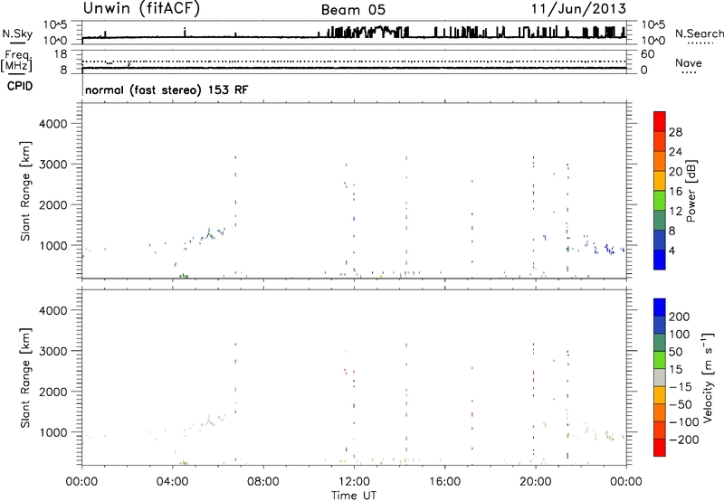
Task: Click the echo cluster near 23:00 in velocity panel
Action: [x=607, y=436]
